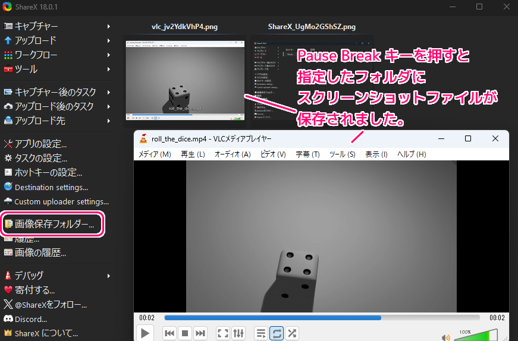Toggle VLC loop repeat button
Image resolution: width=518 pixels, height=341 pixels.
277,333
